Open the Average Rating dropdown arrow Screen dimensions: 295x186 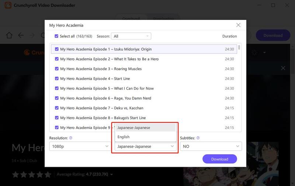112,175
